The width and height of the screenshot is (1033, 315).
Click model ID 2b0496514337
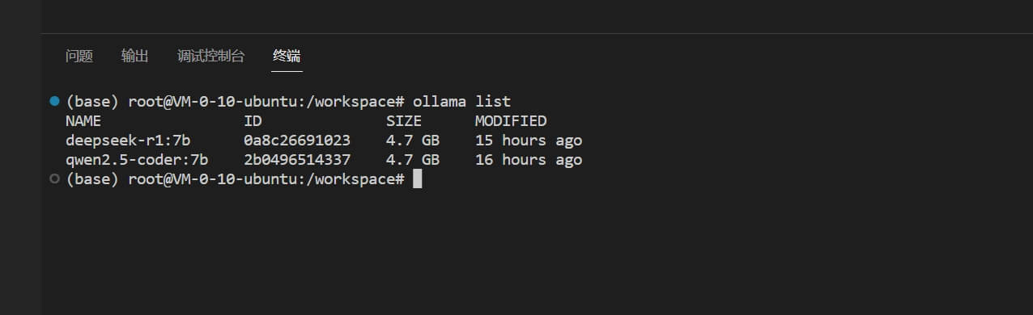pos(297,160)
